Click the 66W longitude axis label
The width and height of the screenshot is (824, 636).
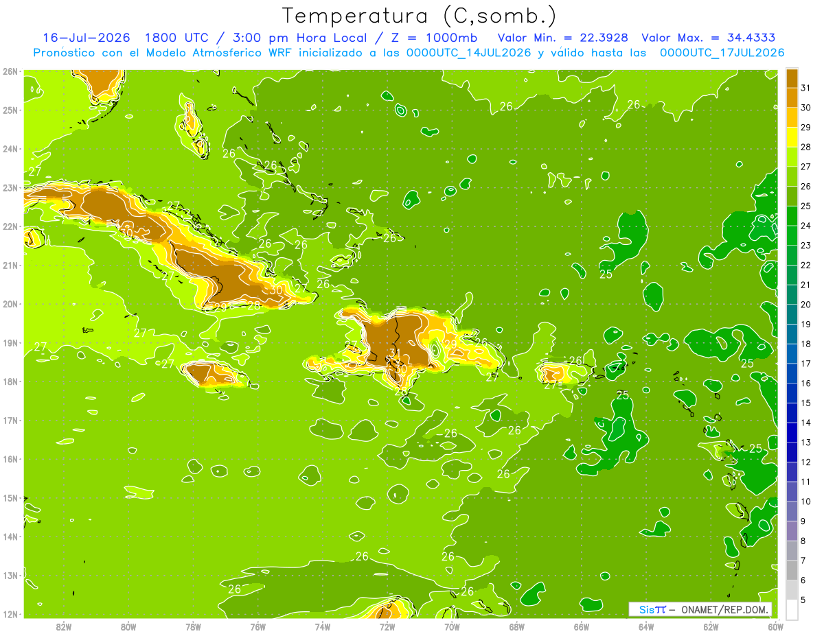582,626
